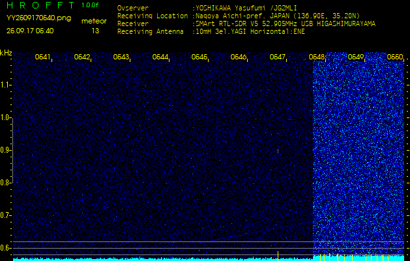Click the version label 1.0.0f

[x=90, y=5]
